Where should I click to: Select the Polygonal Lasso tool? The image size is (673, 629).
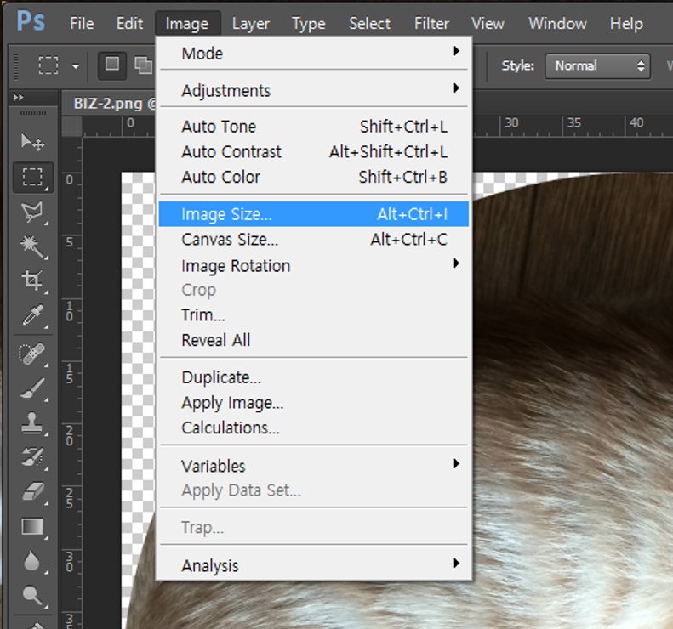32,212
